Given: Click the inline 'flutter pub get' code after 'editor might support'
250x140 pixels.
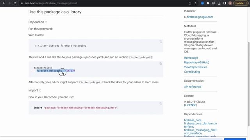Looking at the screenshot, I should [x=90, y=82].
